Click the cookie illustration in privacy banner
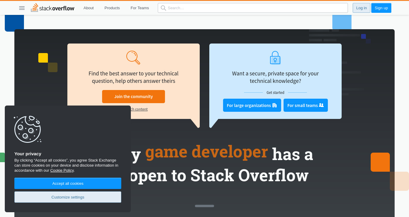 click(28, 129)
